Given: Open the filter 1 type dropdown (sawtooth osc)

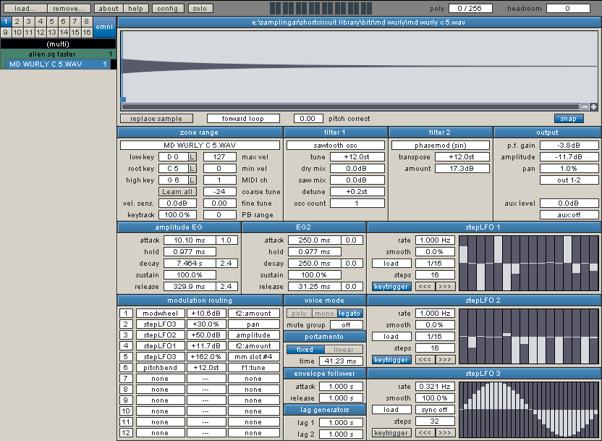Looking at the screenshot, I should pos(336,145).
